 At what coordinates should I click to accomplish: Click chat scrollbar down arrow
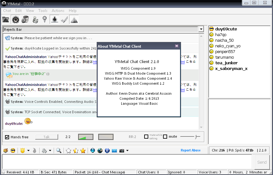(x=201, y=127)
